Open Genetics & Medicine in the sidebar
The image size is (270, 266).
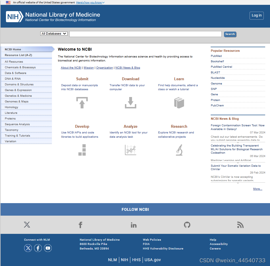pyautogui.click(x=26, y=96)
